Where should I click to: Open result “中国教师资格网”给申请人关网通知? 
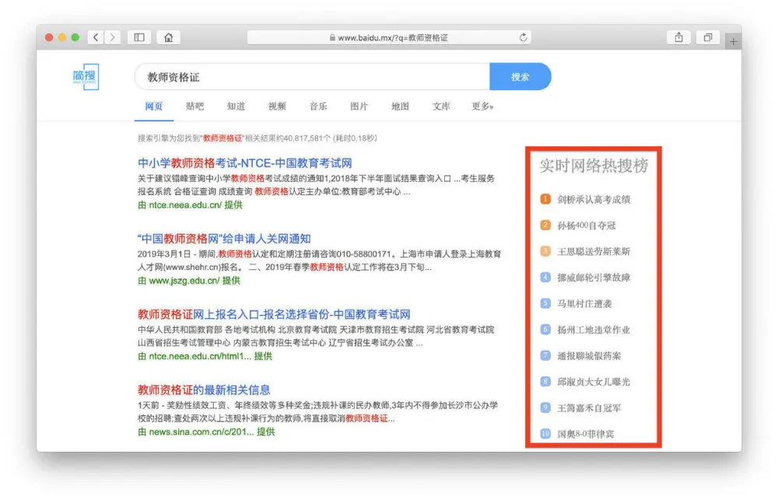pos(224,239)
